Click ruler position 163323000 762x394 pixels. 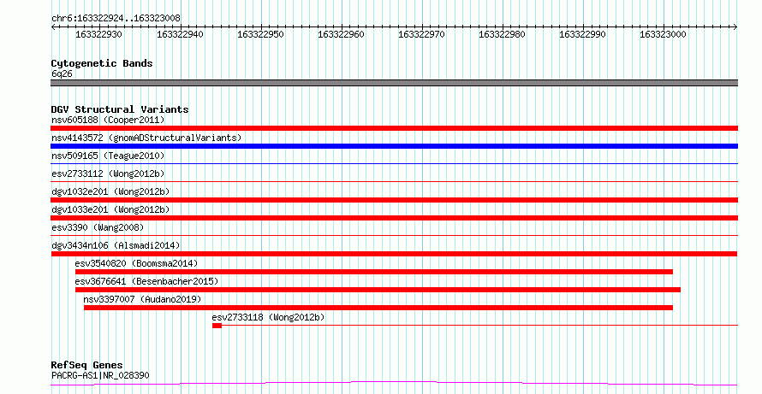point(663,34)
